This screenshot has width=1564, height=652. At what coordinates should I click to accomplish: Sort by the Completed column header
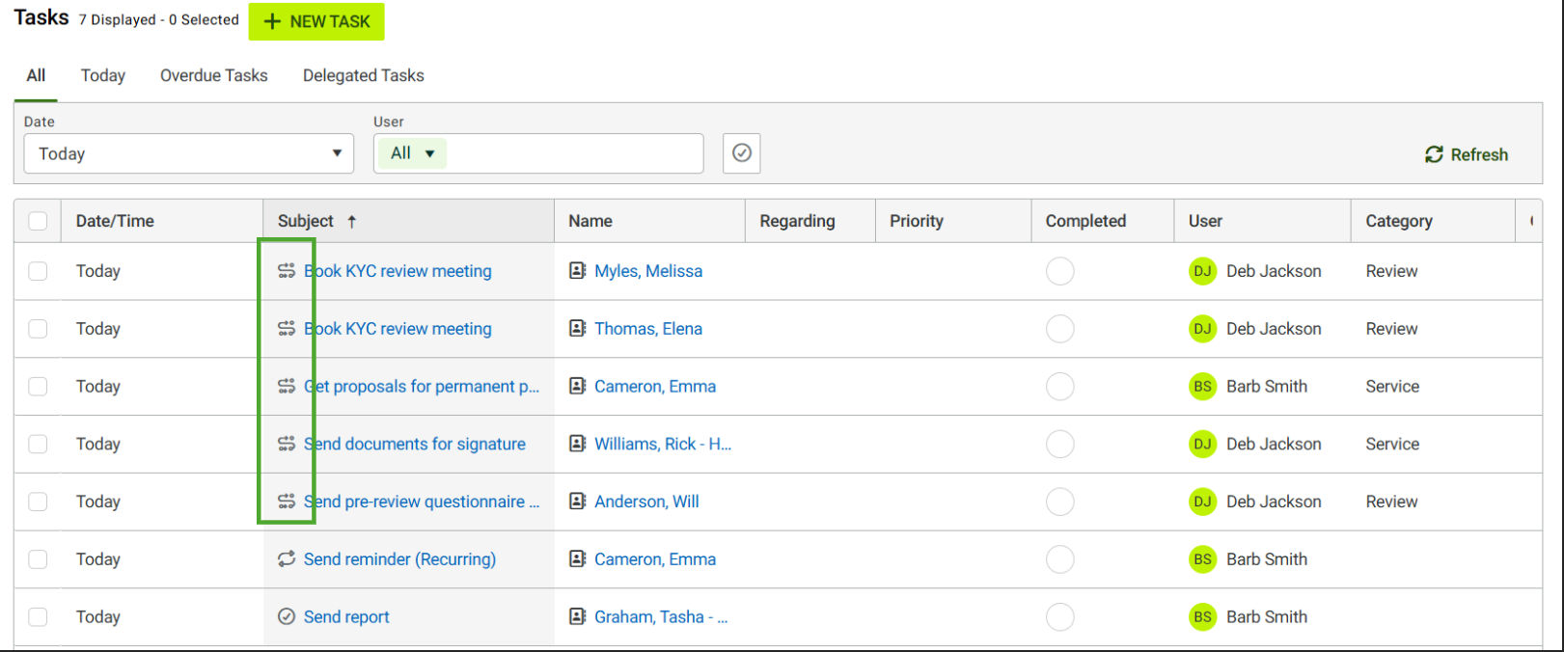pos(1103,221)
